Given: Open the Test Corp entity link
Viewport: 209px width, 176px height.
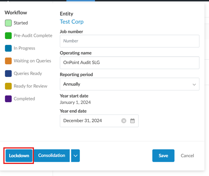Looking at the screenshot, I should tap(72, 22).
